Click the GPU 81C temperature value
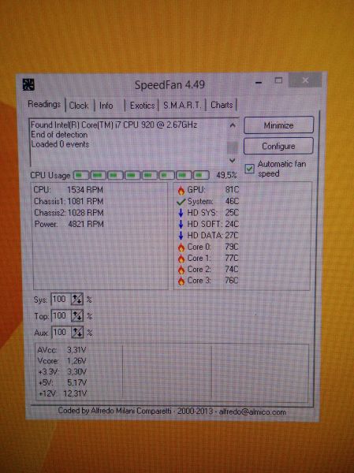Viewport: 354px width, 473px height. click(232, 189)
